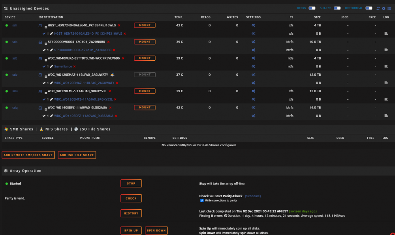Uncheck Write corrections to parity
395x235 pixels.
(202, 201)
